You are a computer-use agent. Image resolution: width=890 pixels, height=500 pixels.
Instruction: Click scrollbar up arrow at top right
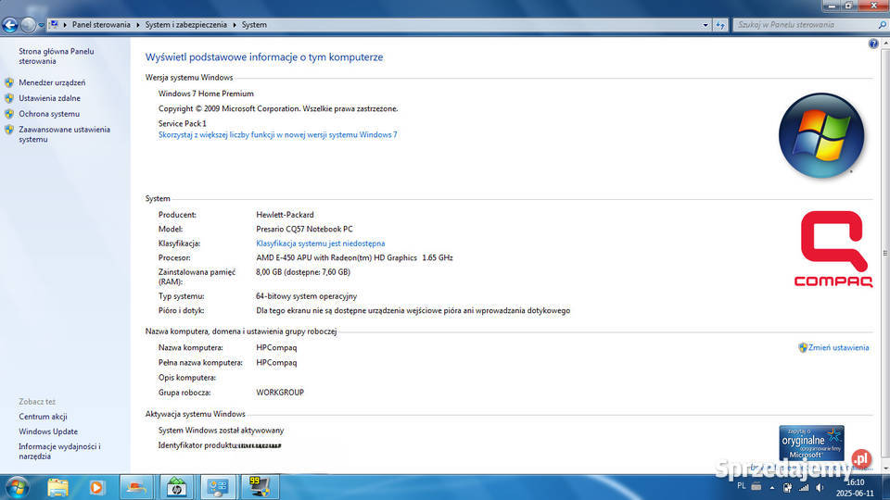pyautogui.click(x=885, y=44)
